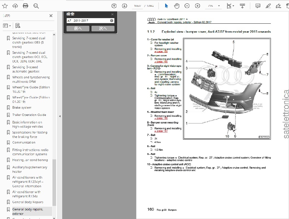
Task: Click bookmark icon beside Communication
Action: coord(8,142)
